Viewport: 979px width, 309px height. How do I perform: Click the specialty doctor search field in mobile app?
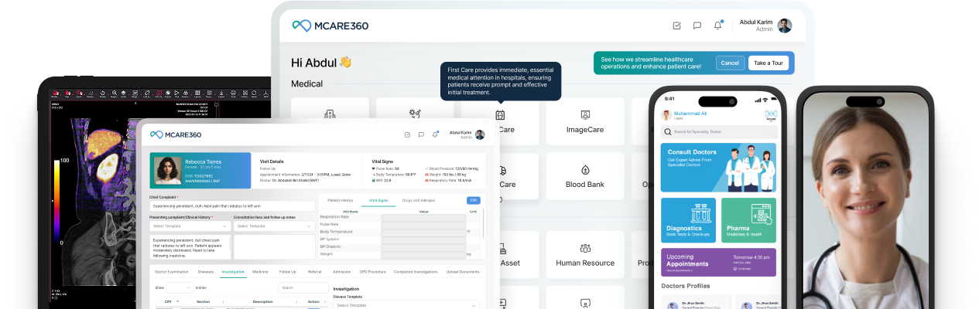(x=718, y=132)
